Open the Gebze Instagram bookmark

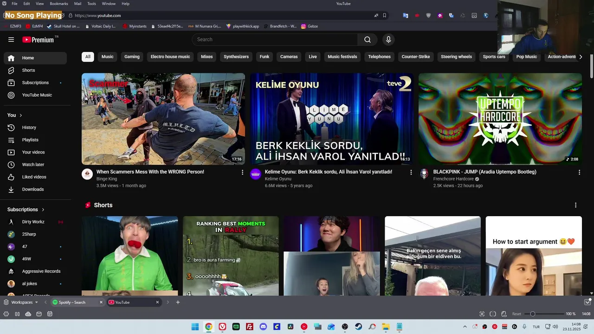click(x=310, y=26)
